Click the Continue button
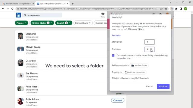 [163, 86]
